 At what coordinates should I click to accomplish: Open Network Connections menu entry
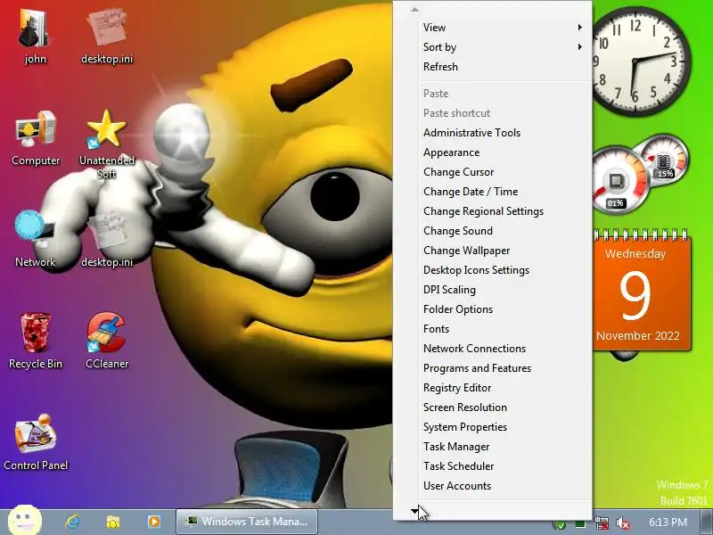[493, 348]
